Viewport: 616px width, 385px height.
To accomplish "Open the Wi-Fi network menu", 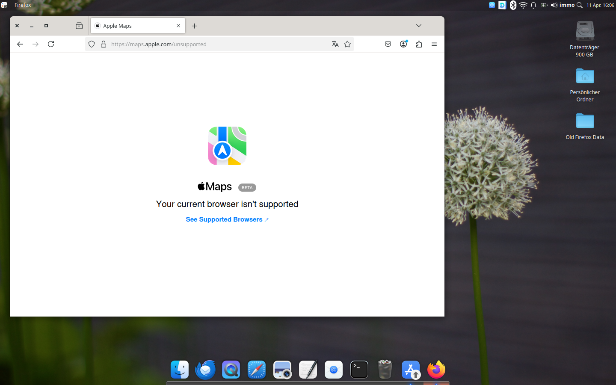I will coord(523,5).
